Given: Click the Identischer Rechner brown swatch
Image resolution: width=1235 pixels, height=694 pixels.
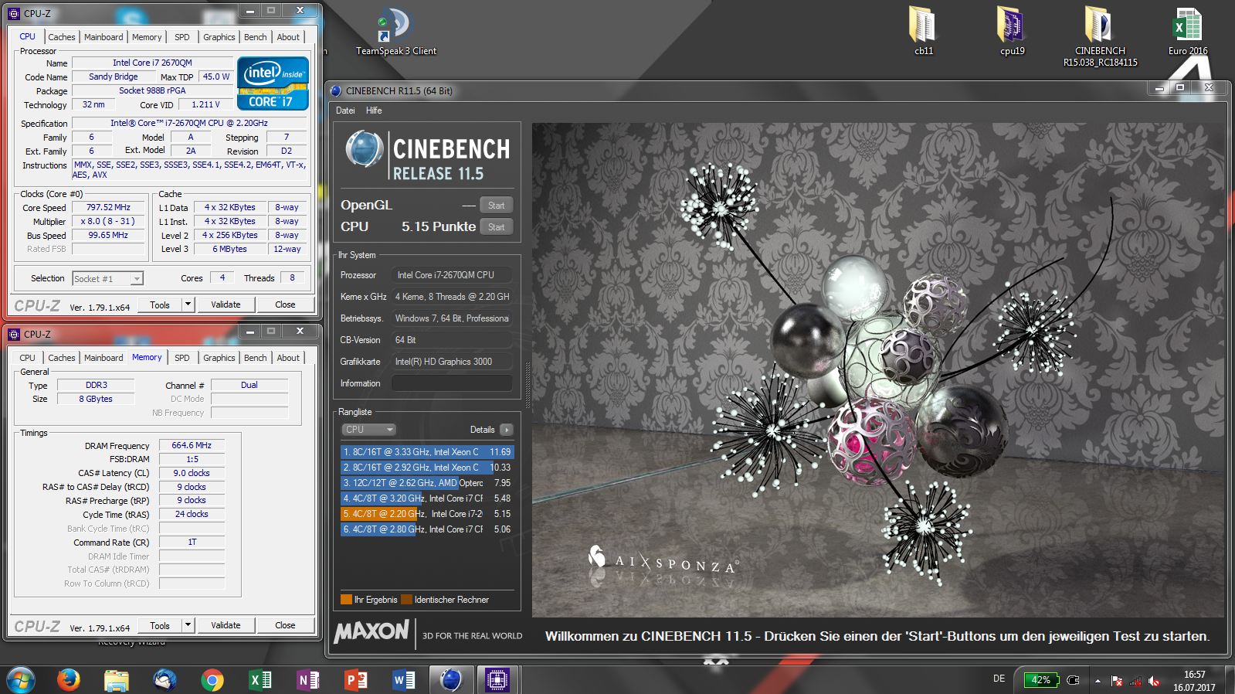Looking at the screenshot, I should (x=406, y=600).
